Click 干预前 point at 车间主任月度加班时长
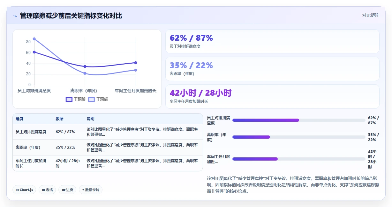The image size is (392, 207). pyautogui.click(x=136, y=63)
